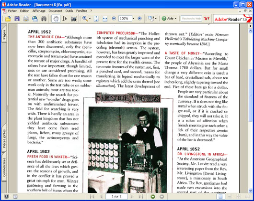Click the rotate pages view icon

[x=151, y=19]
